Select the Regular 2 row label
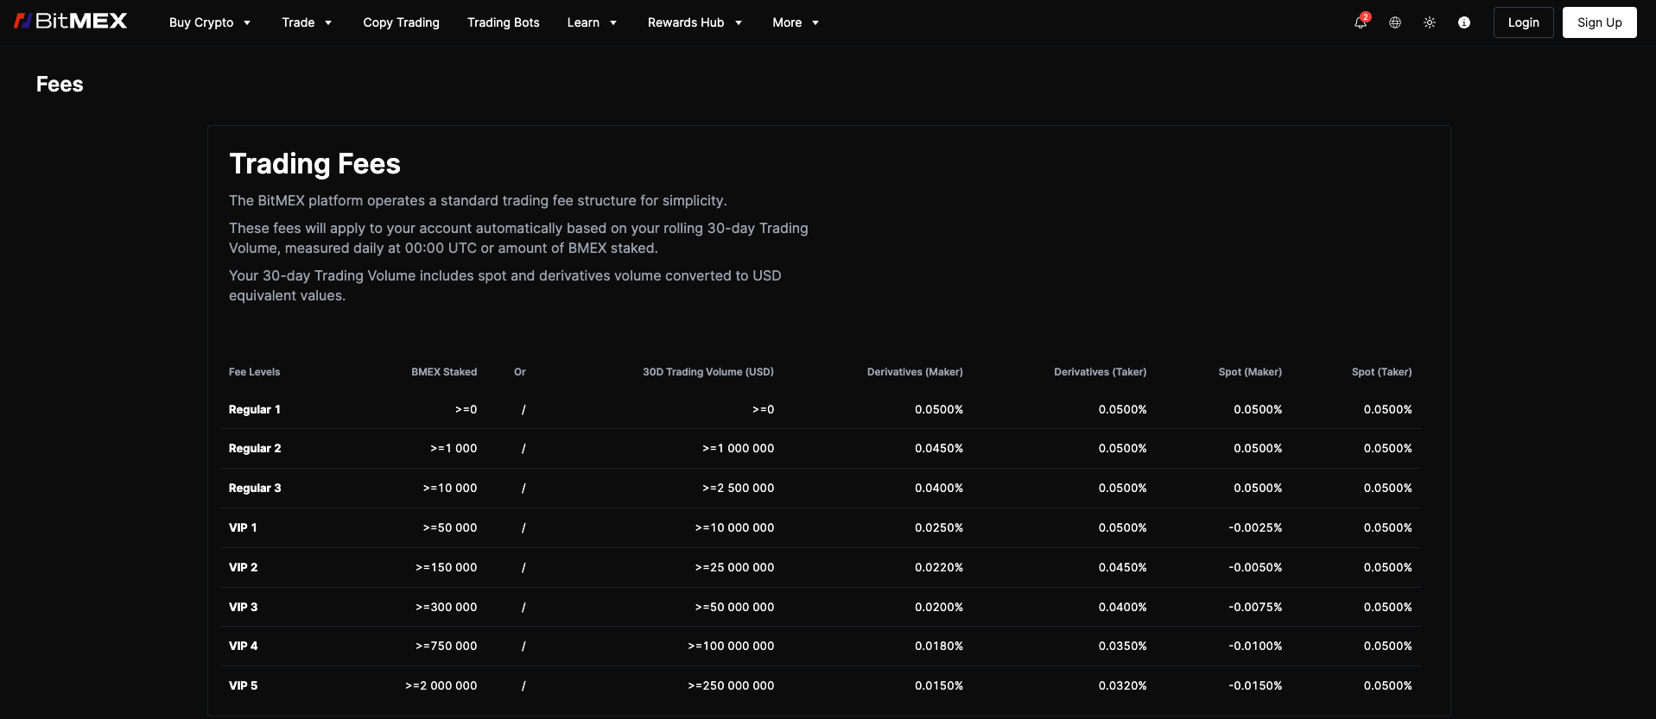The image size is (1656, 719). [255, 448]
